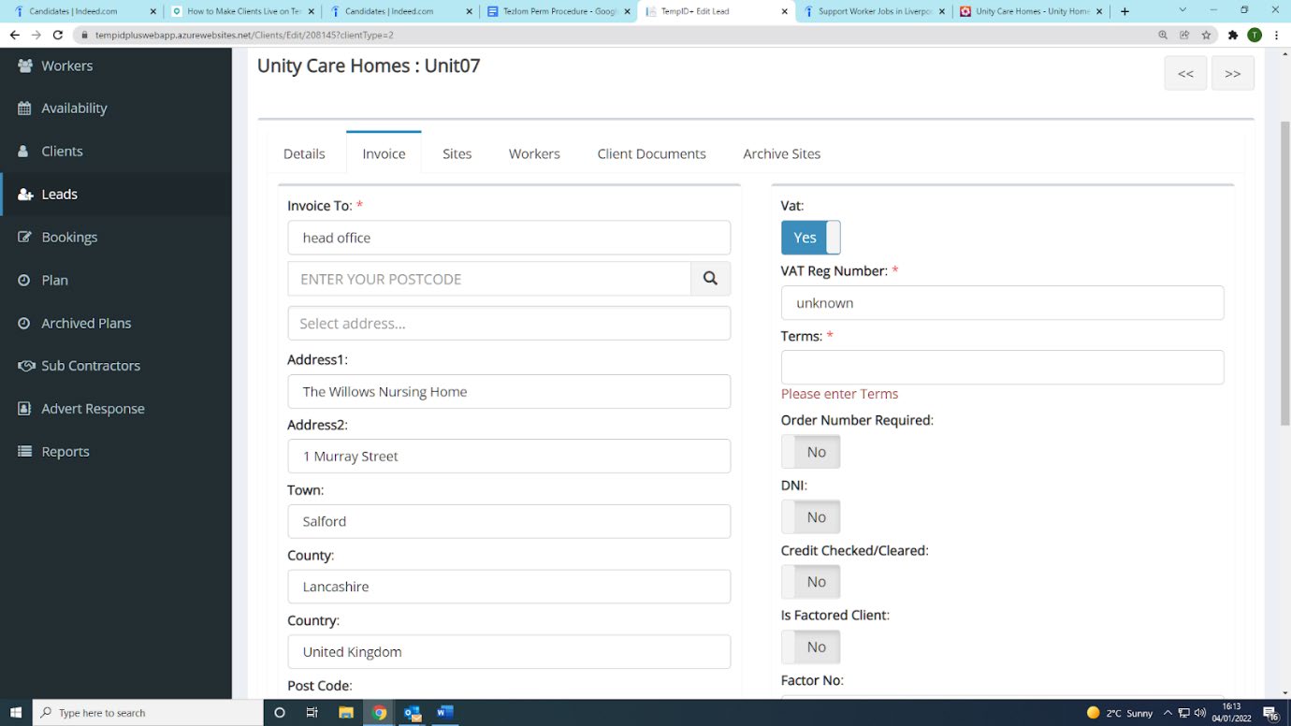Screen dimensions: 1291x726
Task: Go to previous record with << button
Action: 1185,73
